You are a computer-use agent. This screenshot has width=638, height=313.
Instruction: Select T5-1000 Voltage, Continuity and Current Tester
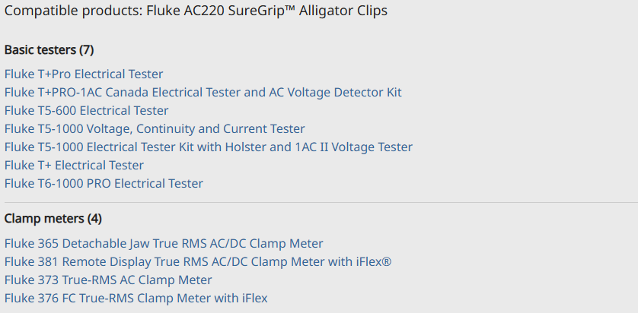click(155, 129)
